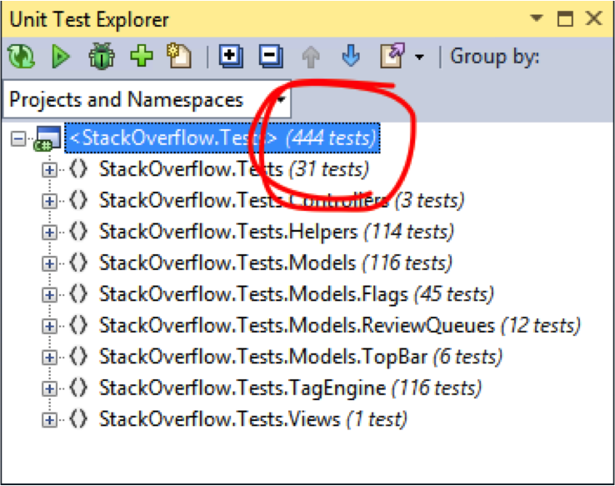615x486 pixels.
Task: Select the <StackOverflow.Tests> (444 tests) project row
Action: (222, 138)
